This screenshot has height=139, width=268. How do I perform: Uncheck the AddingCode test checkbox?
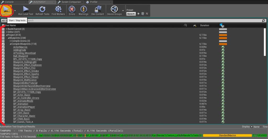tap(3, 50)
